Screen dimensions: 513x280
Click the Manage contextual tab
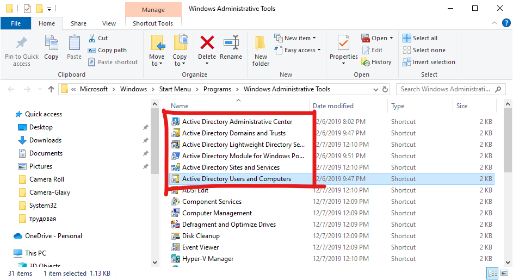click(x=153, y=9)
